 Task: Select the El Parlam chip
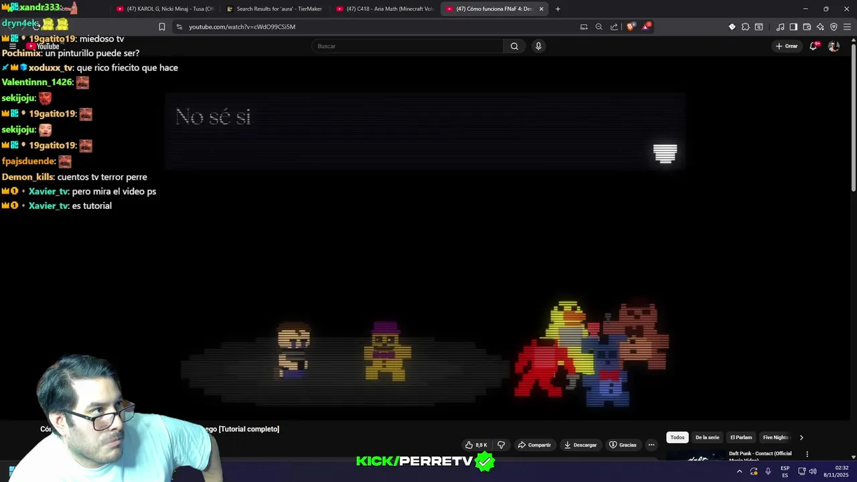tap(741, 438)
